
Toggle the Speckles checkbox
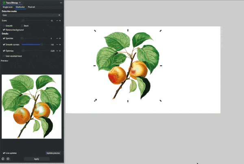pyautogui.click(x=4, y=38)
